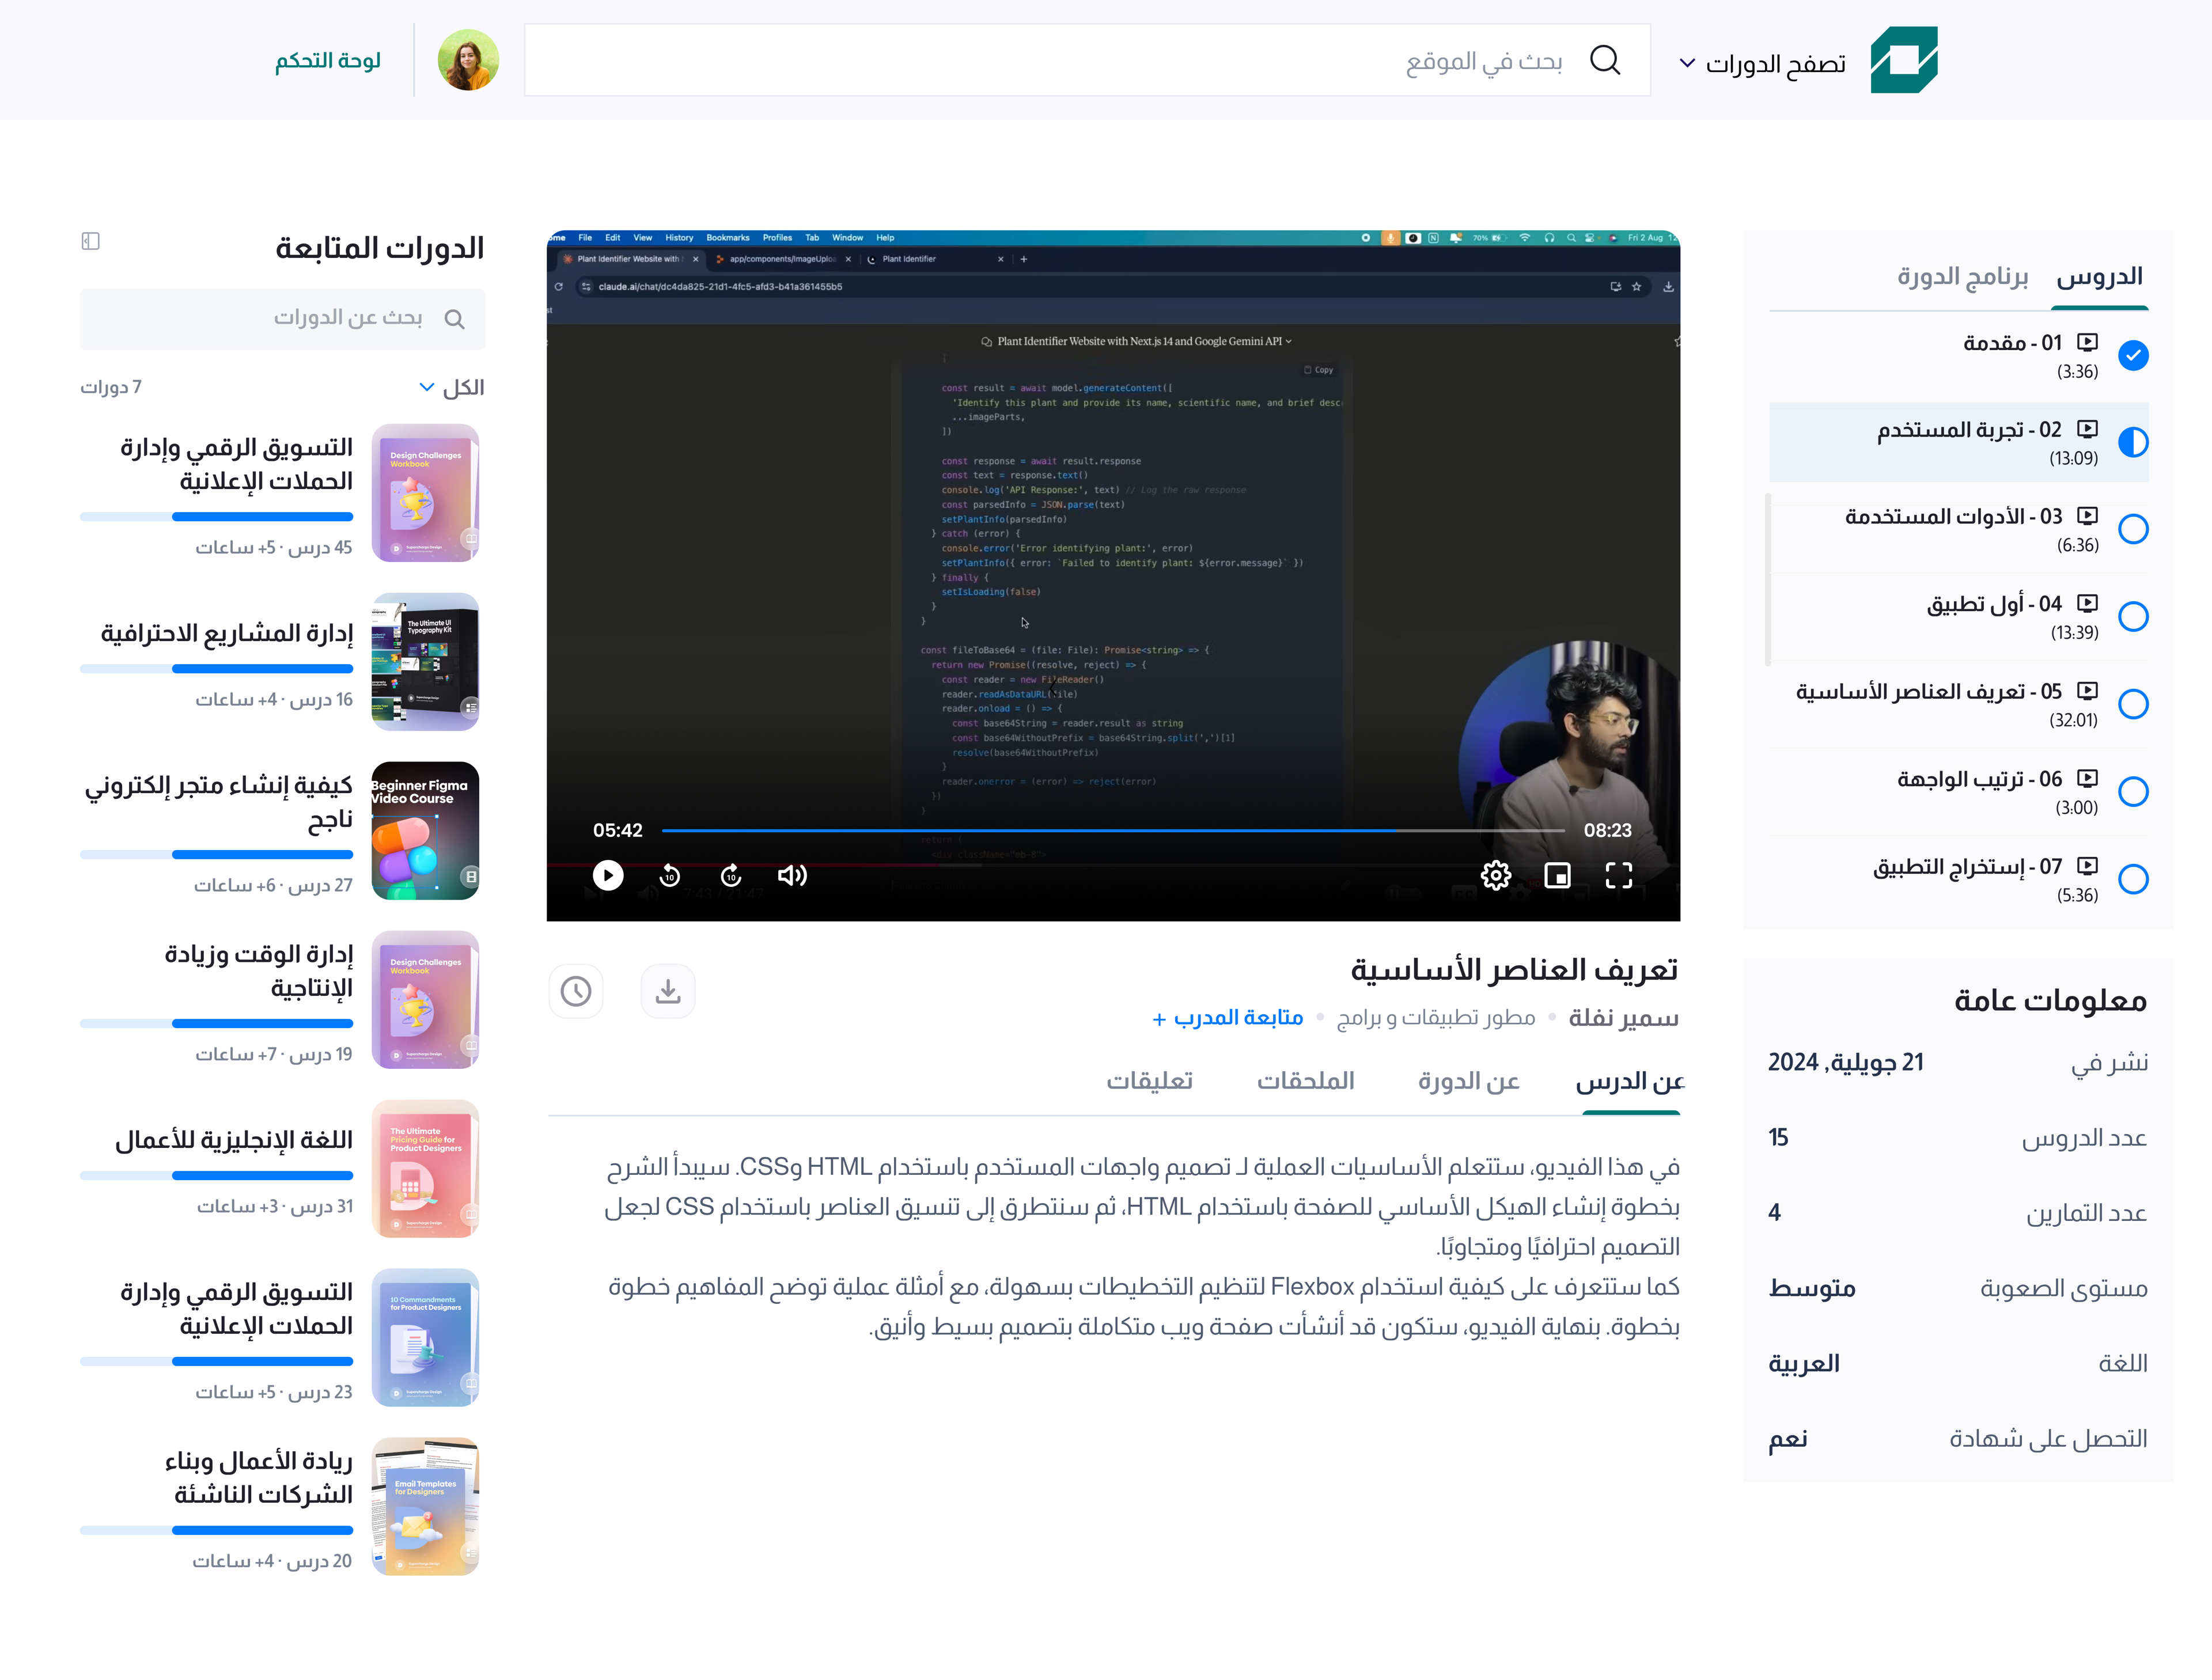The width and height of the screenshot is (2212, 1680).
Task: Click video icon beside 07 - إستخراج التطبيق
Action: [2087, 866]
